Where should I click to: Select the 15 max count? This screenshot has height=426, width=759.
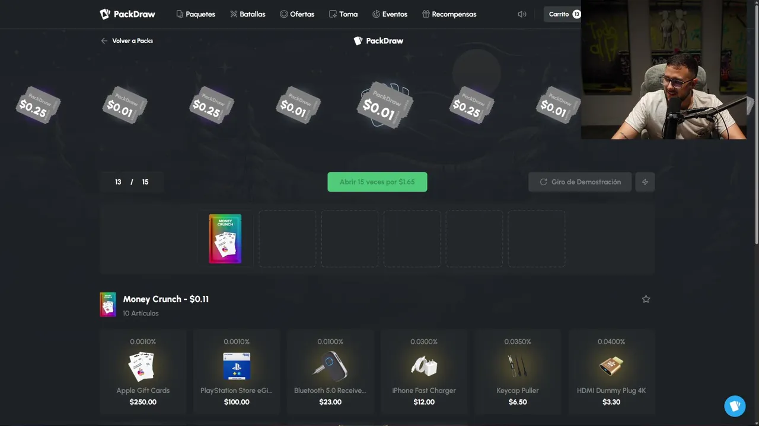coord(145,182)
